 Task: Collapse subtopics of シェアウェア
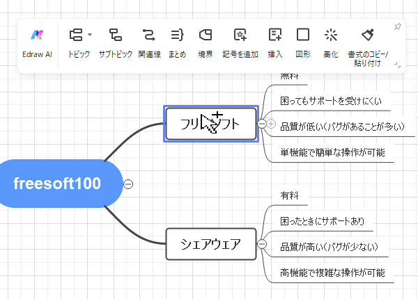pyautogui.click(x=262, y=244)
